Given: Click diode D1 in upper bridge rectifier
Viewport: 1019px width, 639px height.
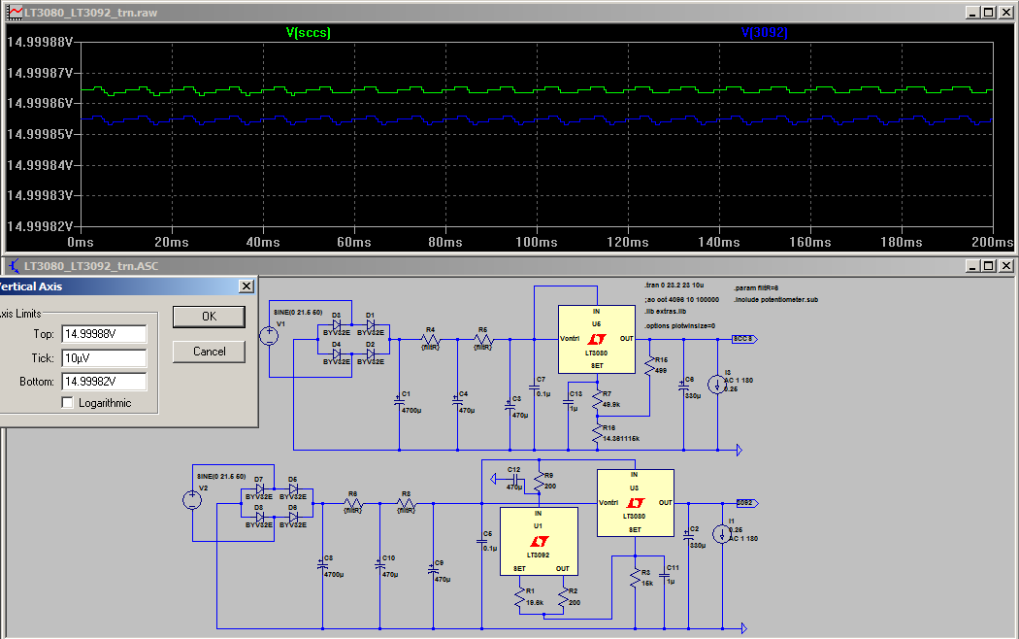Looking at the screenshot, I should tap(371, 324).
